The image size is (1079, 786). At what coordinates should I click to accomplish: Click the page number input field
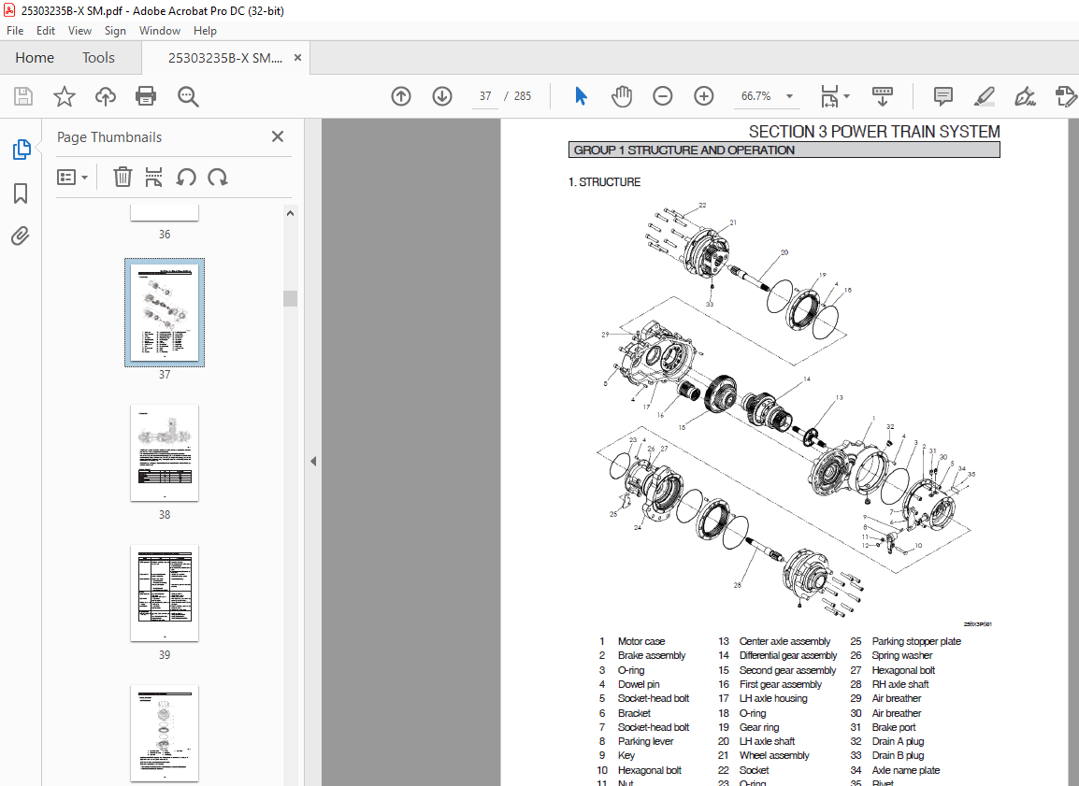pyautogui.click(x=486, y=96)
